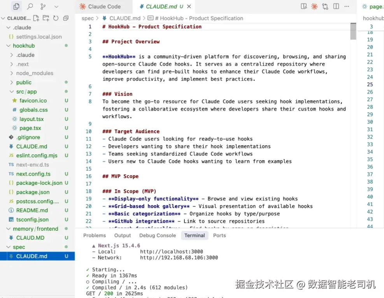Open page.tsx in the file tree
Screen dimensions: 384x298
(30, 128)
